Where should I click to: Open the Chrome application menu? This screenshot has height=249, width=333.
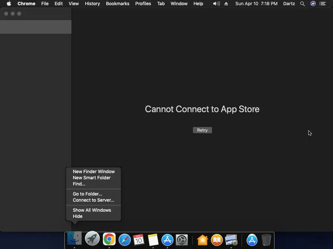26,4
